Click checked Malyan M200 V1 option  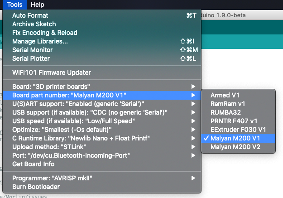pos(238,138)
